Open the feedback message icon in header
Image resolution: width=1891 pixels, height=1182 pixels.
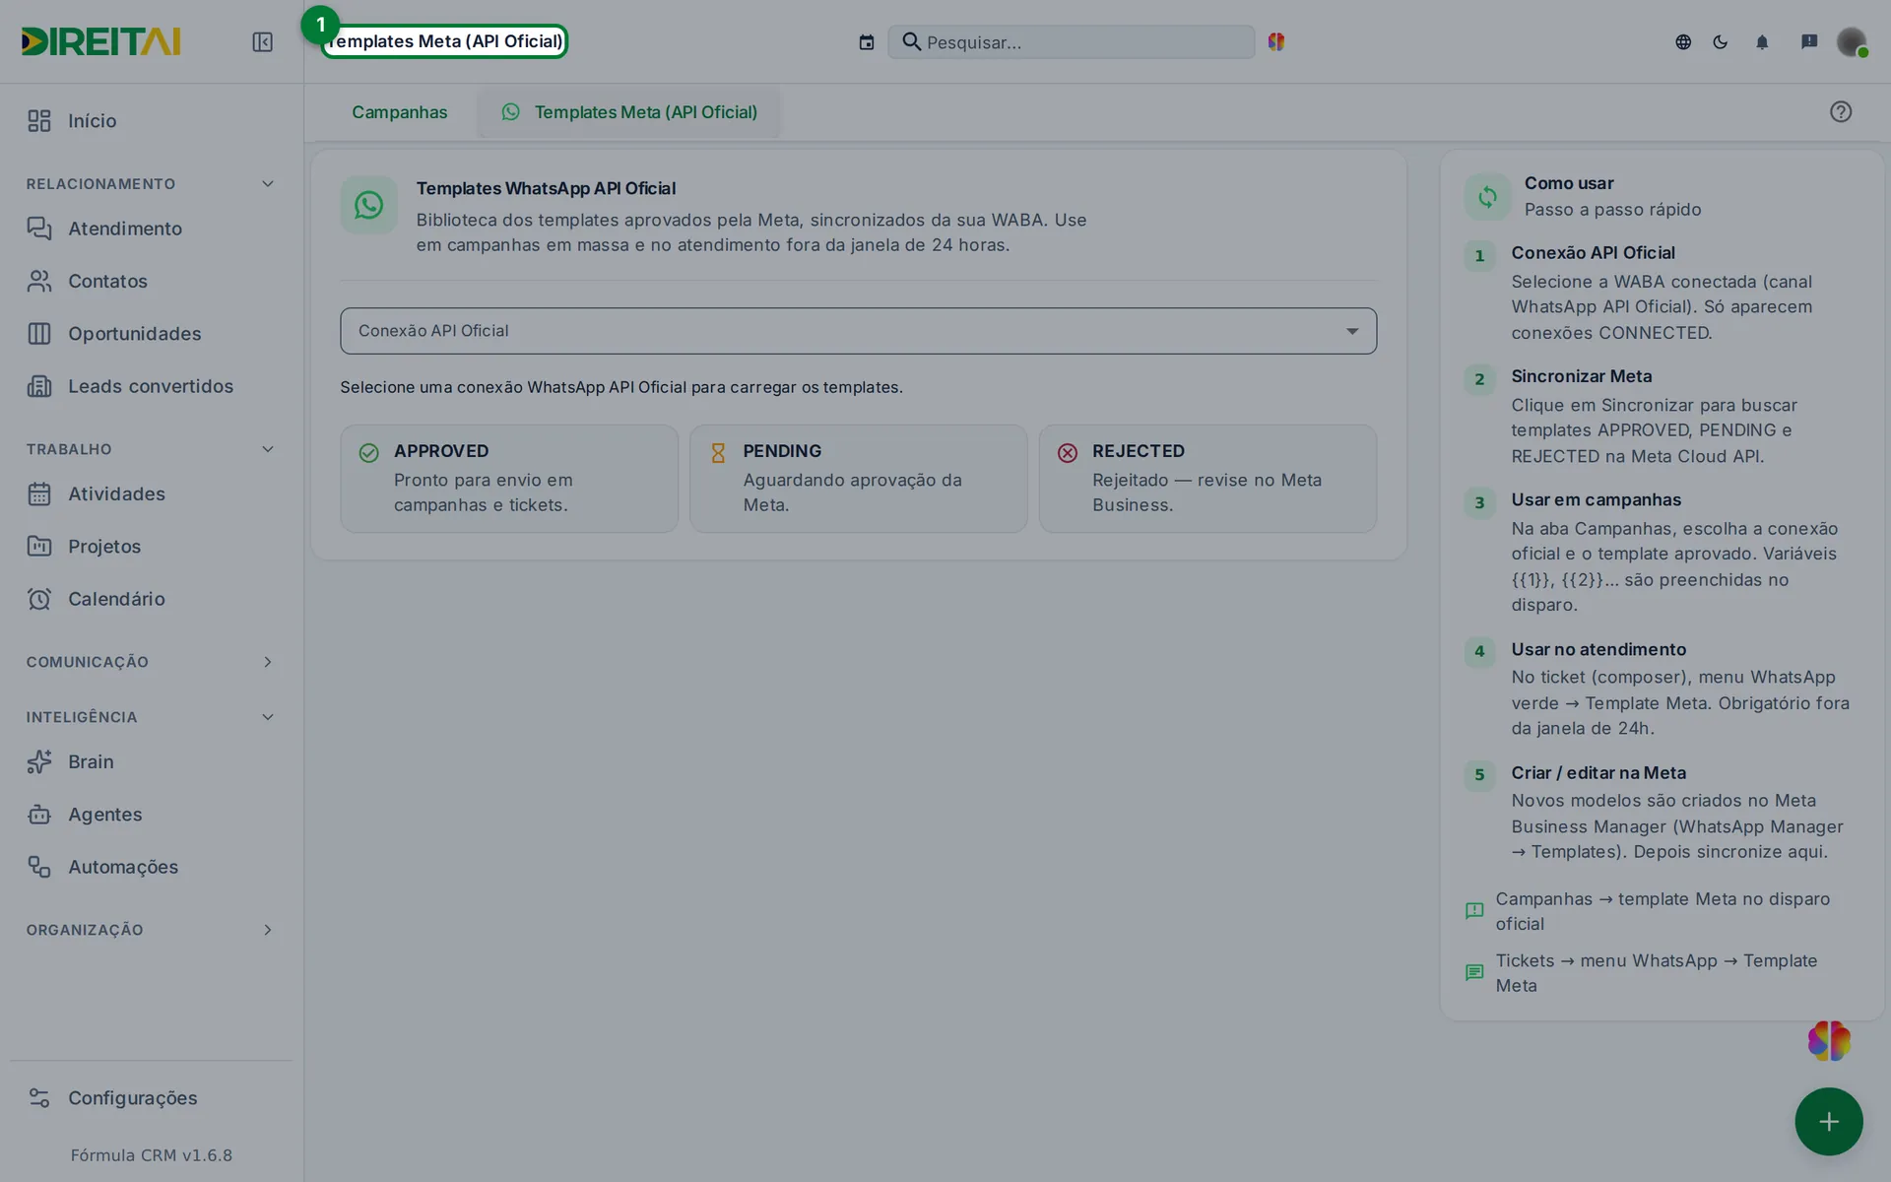(1809, 41)
